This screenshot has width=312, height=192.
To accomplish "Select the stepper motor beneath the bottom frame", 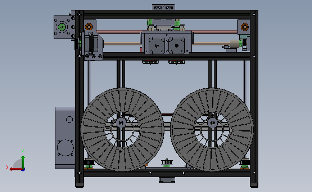I will tap(167, 180).
